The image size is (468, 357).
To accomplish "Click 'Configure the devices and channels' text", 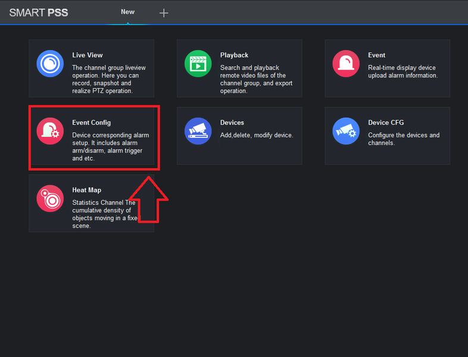I will click(x=404, y=139).
